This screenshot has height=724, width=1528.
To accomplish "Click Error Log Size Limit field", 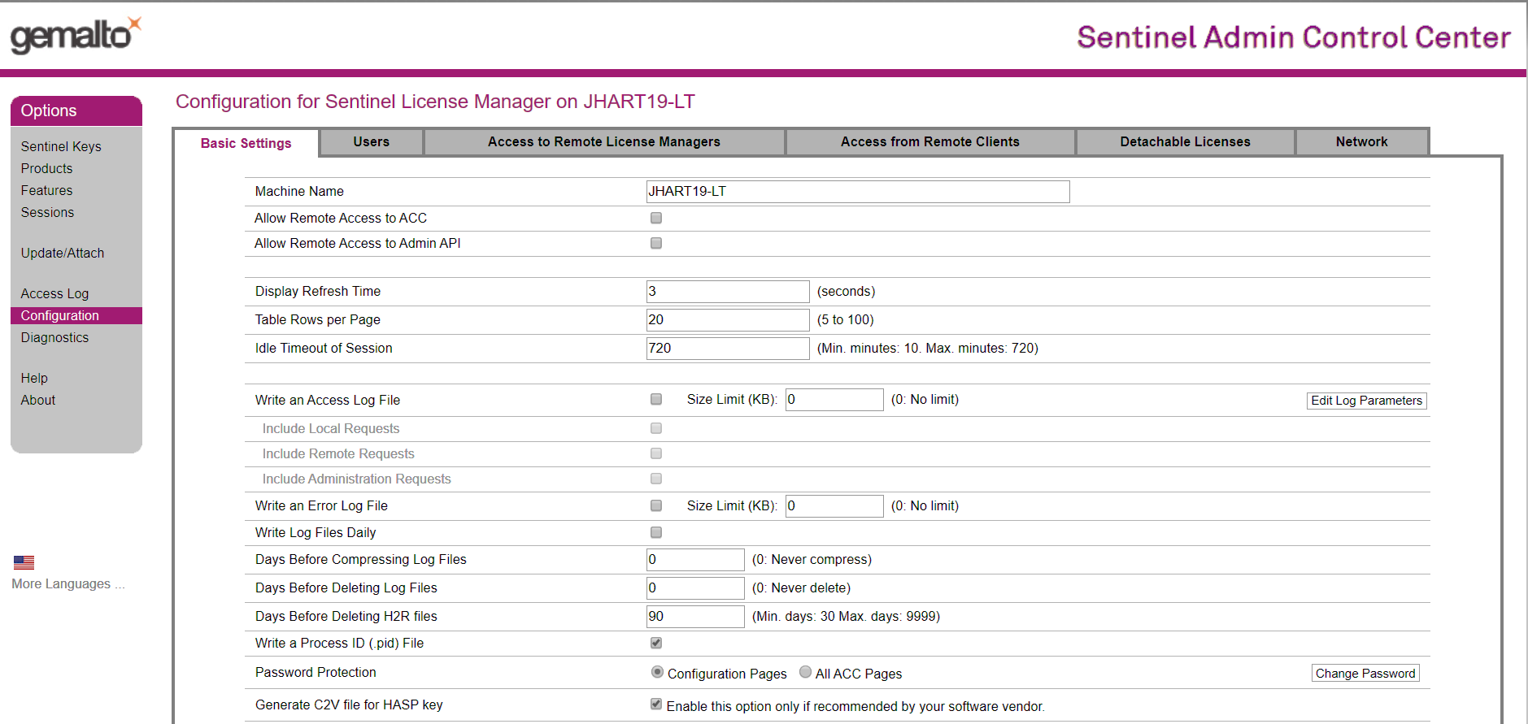I will click(834, 506).
